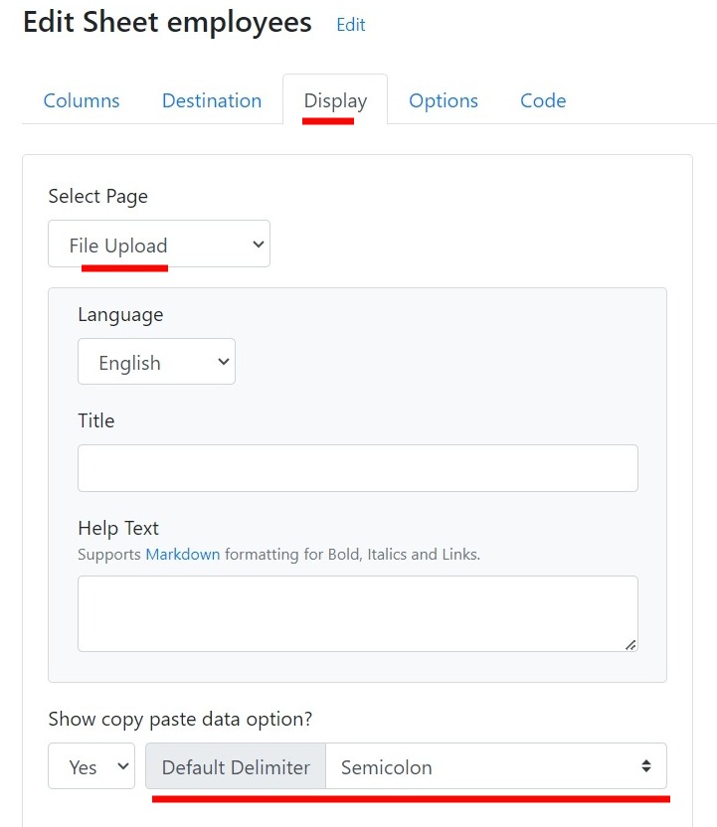Select the Display tab
This screenshot has height=827, width=717.
pos(335,100)
